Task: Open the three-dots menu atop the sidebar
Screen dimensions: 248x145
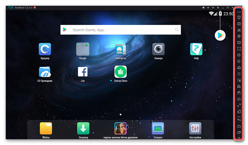Action: click(239, 12)
